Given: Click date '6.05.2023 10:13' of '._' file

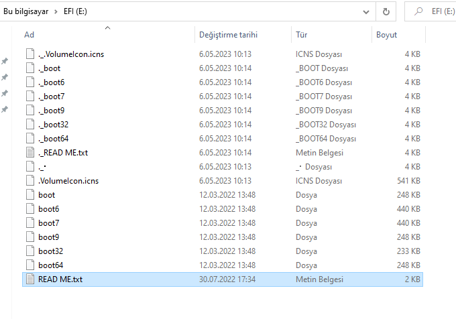Looking at the screenshot, I should (225, 167).
